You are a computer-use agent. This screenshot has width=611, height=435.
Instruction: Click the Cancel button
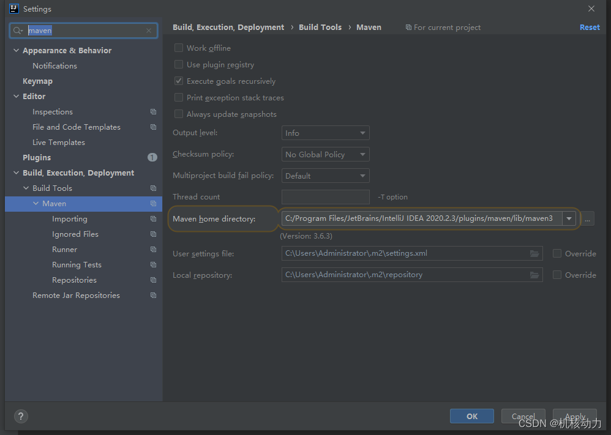pos(523,416)
